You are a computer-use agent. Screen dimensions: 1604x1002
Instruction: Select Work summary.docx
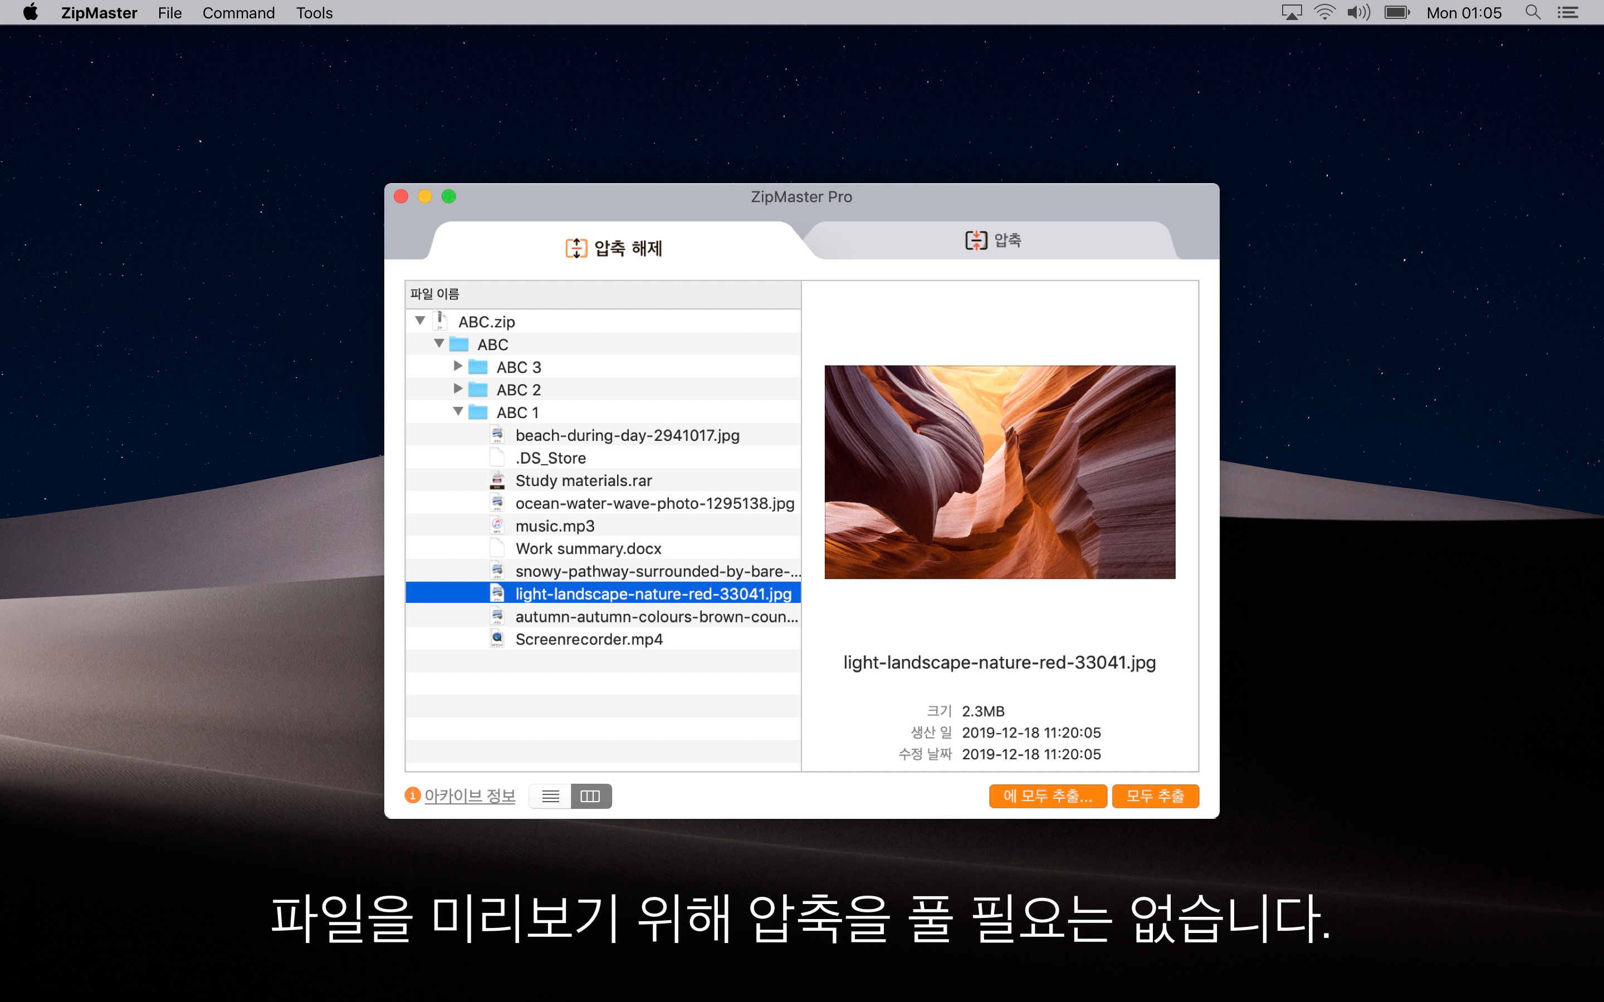coord(589,548)
